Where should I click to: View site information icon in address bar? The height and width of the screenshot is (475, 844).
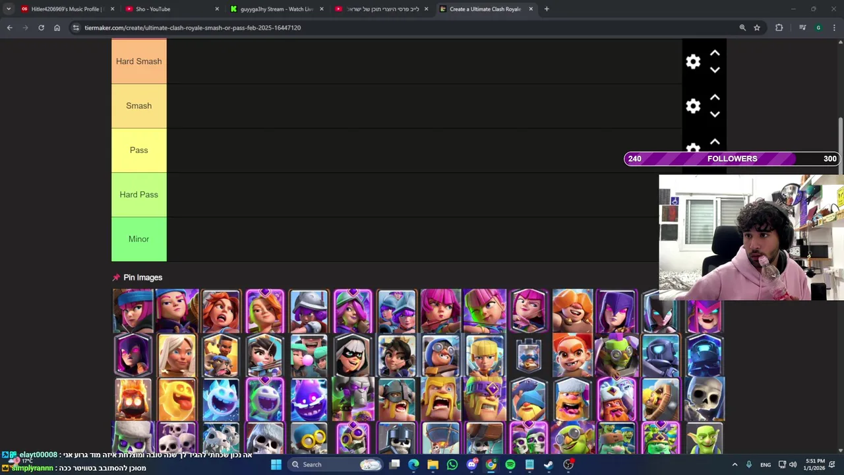[76, 28]
